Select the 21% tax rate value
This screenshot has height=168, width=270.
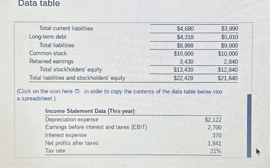pos(216,151)
